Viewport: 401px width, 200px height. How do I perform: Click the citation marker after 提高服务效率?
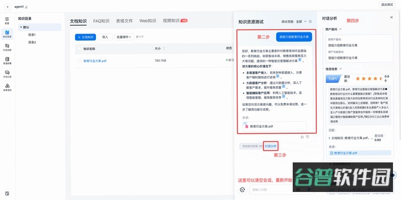pos(284,96)
